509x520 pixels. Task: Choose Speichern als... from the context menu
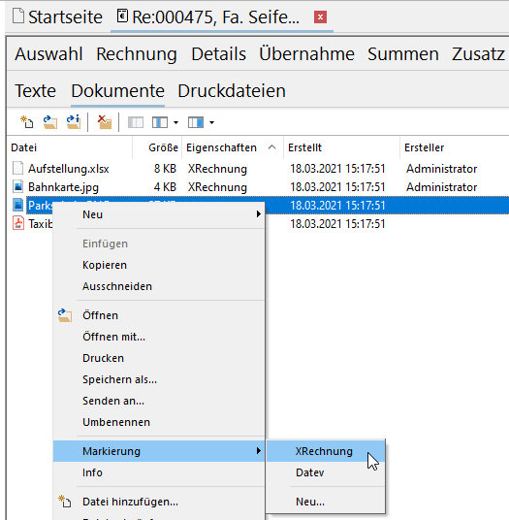159,379
